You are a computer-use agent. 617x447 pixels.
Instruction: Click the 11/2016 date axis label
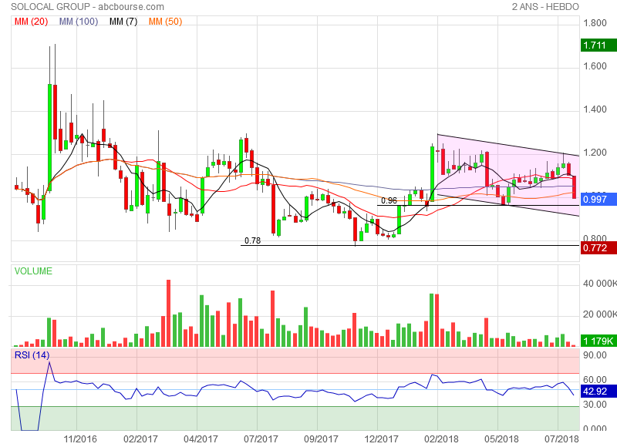(x=80, y=439)
